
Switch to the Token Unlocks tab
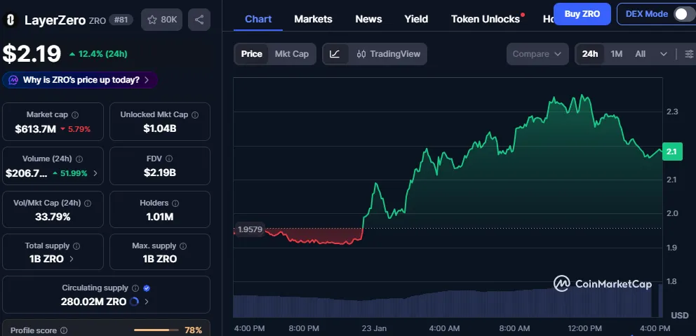click(x=486, y=19)
